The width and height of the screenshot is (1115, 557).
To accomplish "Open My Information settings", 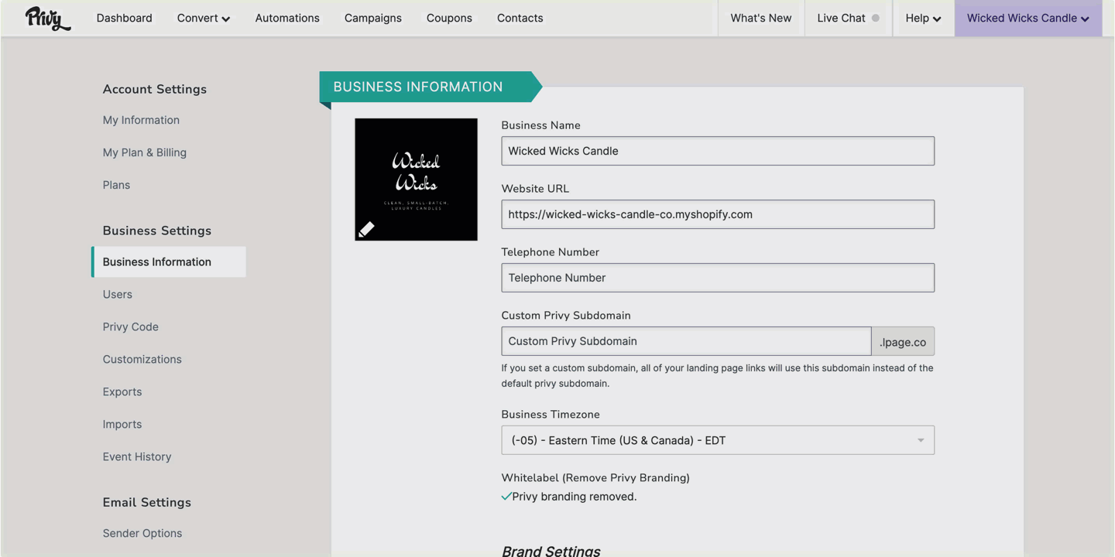I will 141,120.
